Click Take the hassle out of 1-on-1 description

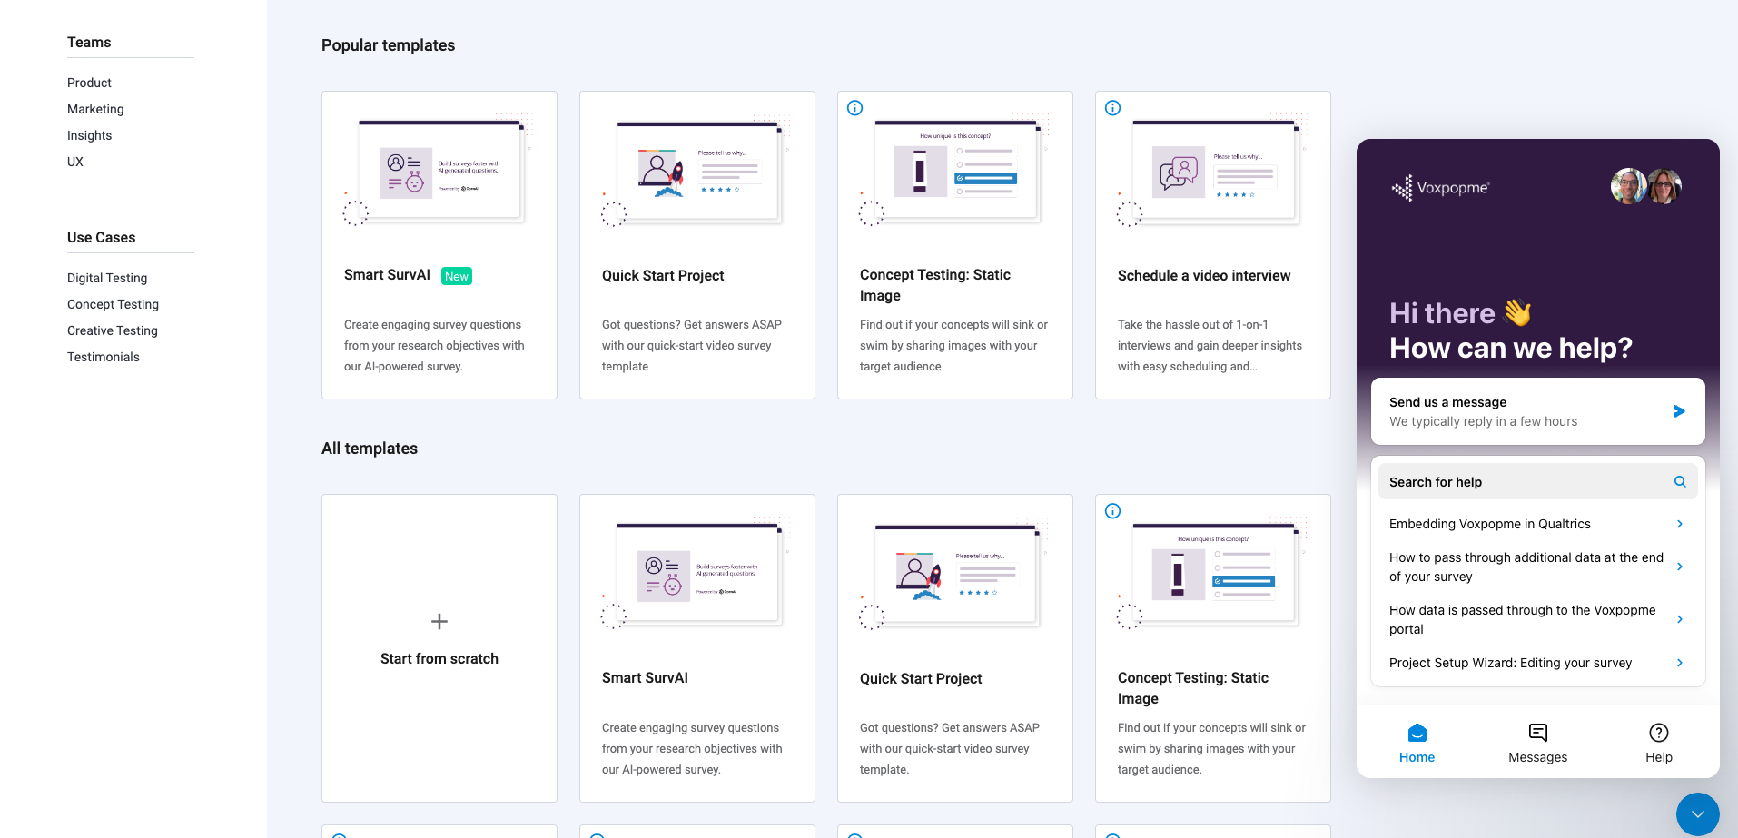[x=1210, y=346]
